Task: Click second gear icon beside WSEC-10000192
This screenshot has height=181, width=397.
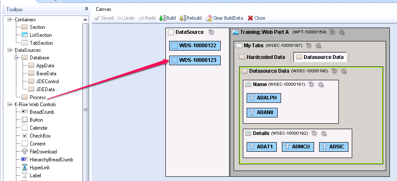Action: click(x=324, y=133)
